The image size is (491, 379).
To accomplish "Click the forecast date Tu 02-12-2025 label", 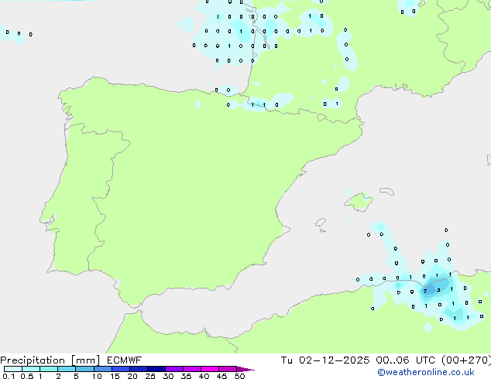I will (x=325, y=360).
